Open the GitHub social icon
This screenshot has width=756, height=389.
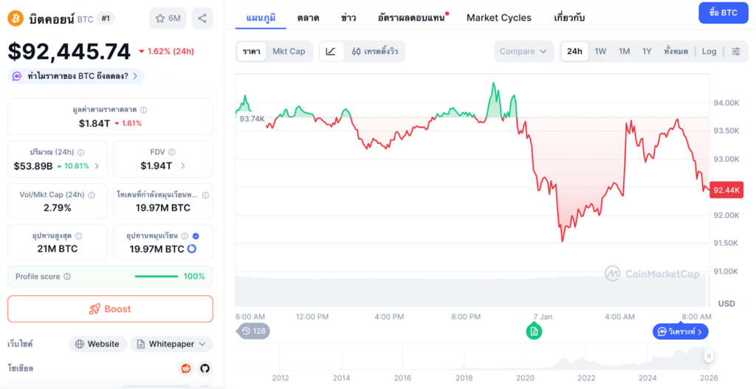click(205, 368)
